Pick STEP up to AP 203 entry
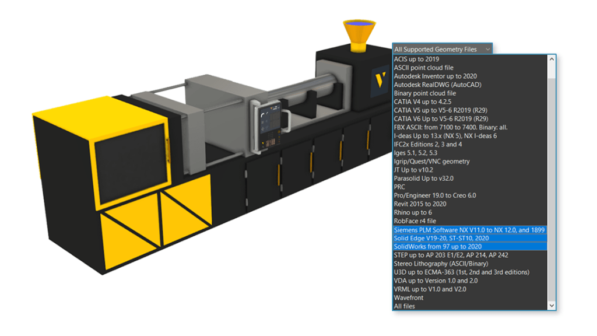Image resolution: width=597 pixels, height=336 pixels. (470, 255)
